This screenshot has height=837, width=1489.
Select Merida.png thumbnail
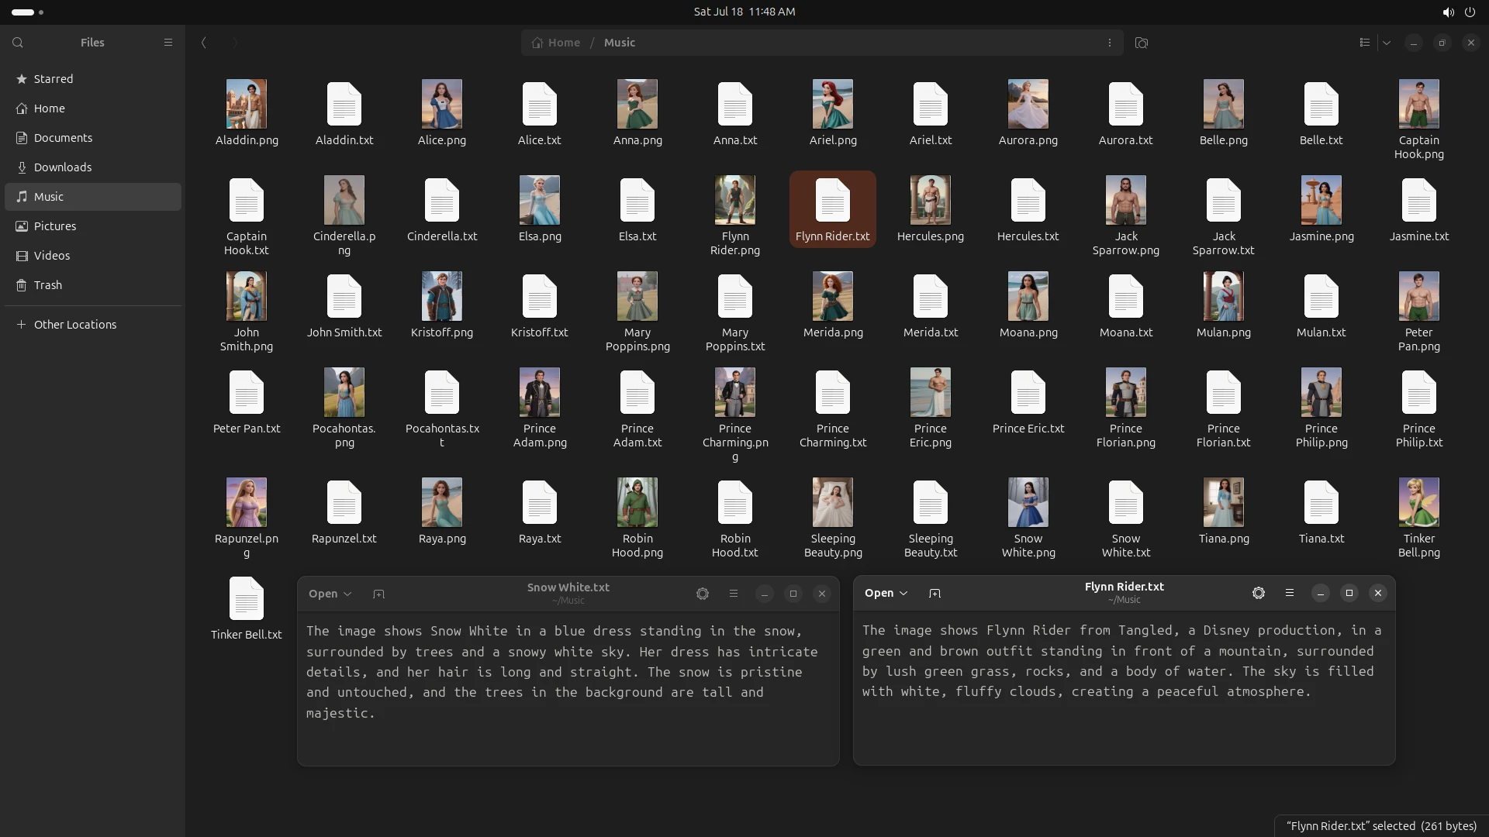pos(833,296)
